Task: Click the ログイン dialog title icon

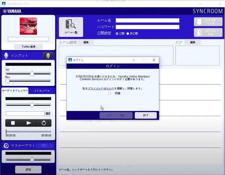Action: (x=70, y=60)
